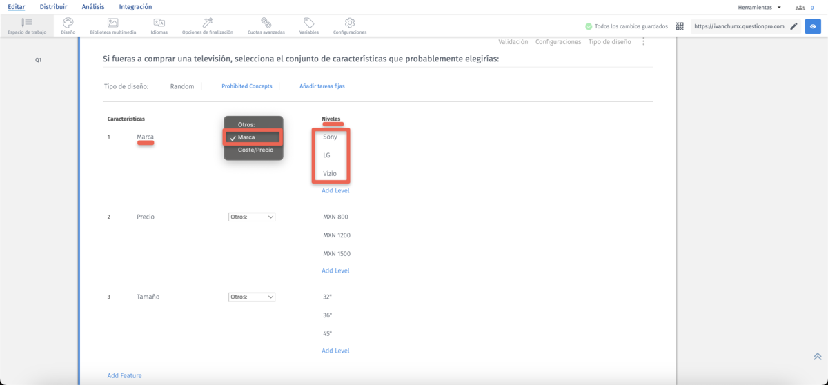Open Cuotas avanzadas
The height and width of the screenshot is (385, 828).
(266, 23)
